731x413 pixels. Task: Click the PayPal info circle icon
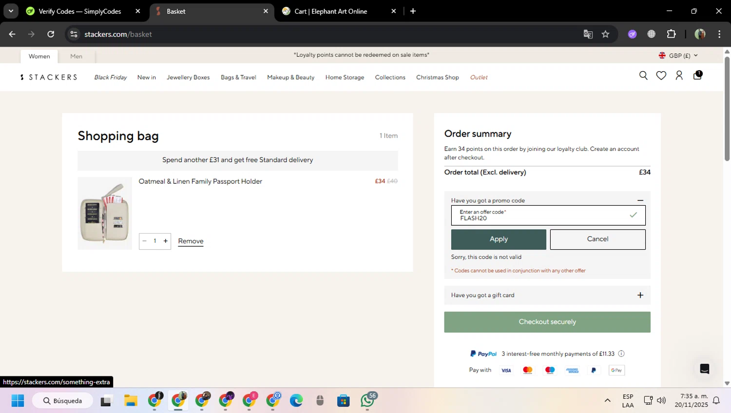pyautogui.click(x=621, y=354)
